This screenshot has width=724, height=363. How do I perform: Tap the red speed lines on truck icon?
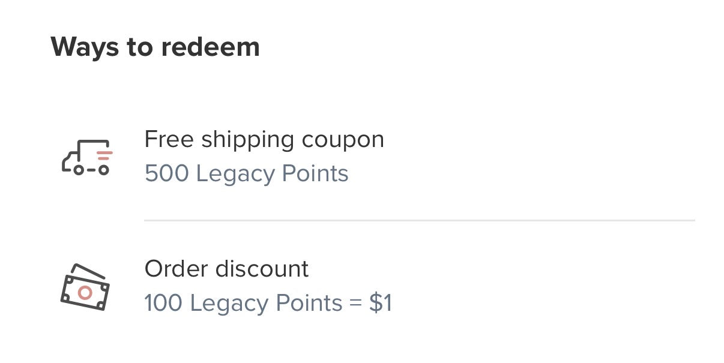104,155
